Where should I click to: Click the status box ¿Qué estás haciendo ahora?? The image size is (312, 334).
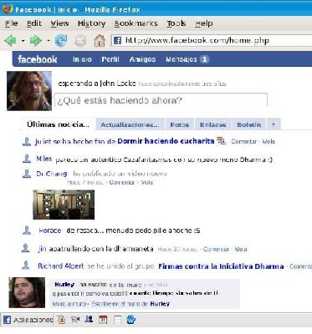click(x=161, y=100)
